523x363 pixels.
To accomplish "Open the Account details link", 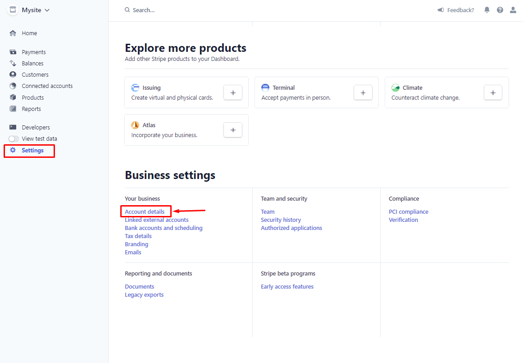I will 145,211.
